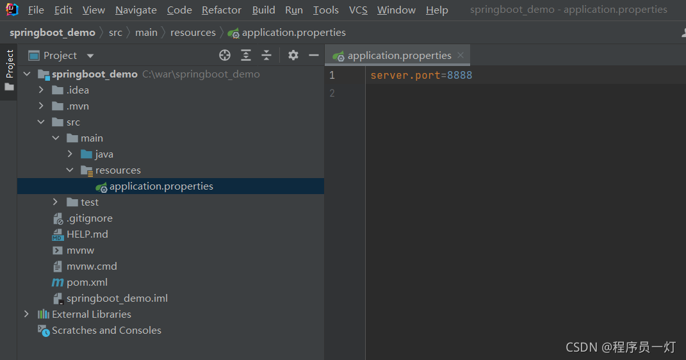Expand the test folder
The width and height of the screenshot is (686, 360).
pyautogui.click(x=55, y=202)
